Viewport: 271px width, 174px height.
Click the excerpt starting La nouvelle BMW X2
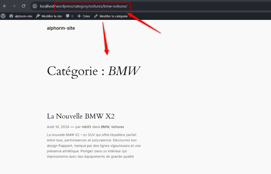[94, 146]
